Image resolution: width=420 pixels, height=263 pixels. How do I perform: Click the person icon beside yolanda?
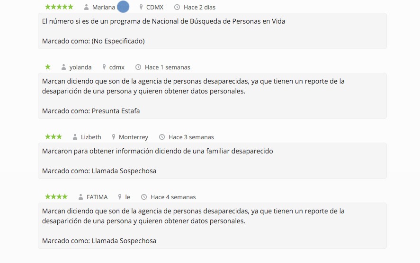click(63, 67)
